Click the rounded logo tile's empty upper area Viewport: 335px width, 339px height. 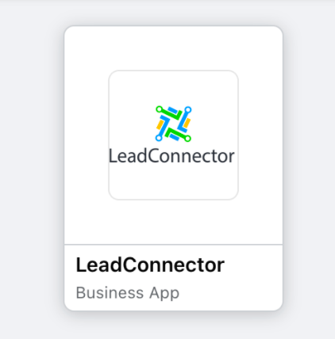point(173,88)
